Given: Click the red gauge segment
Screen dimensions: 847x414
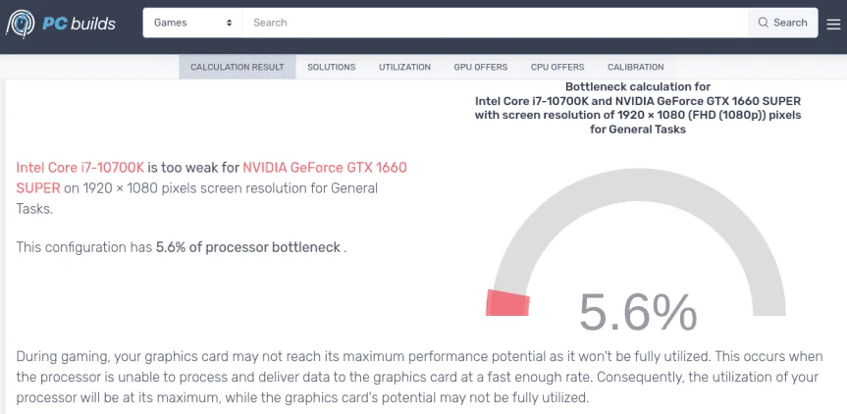Looking at the screenshot, I should [x=507, y=303].
